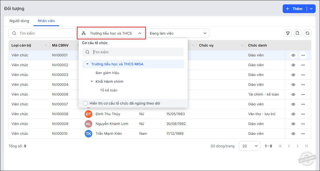320x171 pixels.
Task: Choose Tổ kế toán from the tree
Action: click(109, 90)
